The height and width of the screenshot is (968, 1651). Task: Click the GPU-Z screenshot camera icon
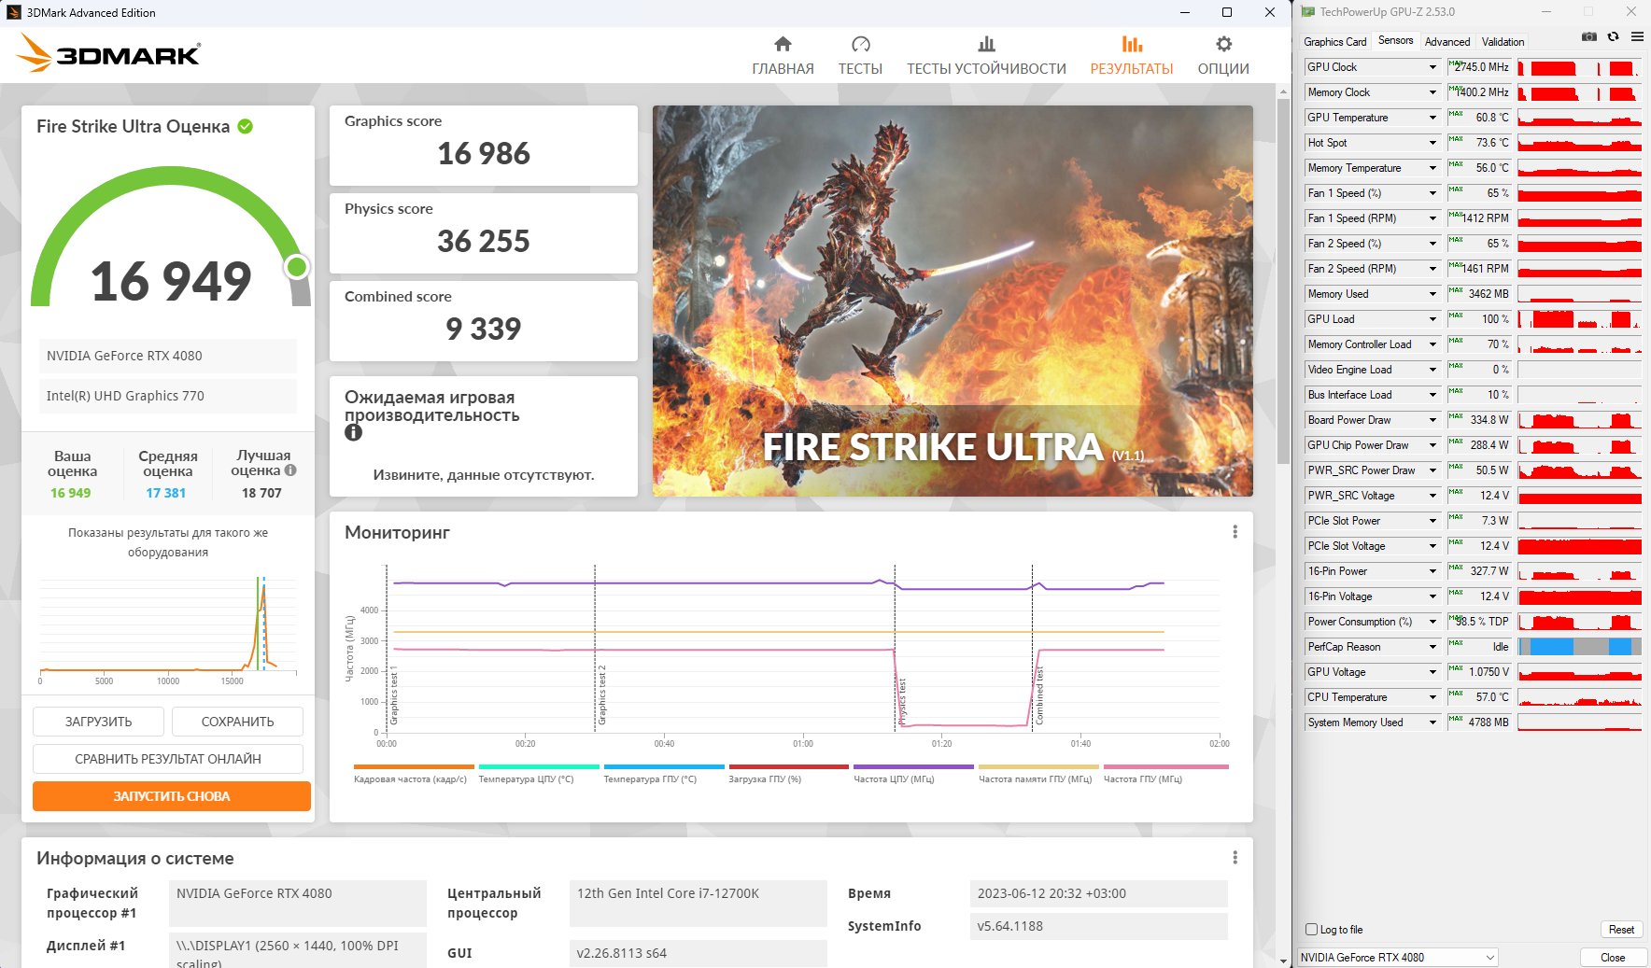1589,36
